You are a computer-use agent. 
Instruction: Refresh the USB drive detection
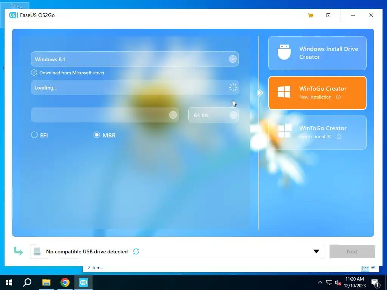(136, 251)
